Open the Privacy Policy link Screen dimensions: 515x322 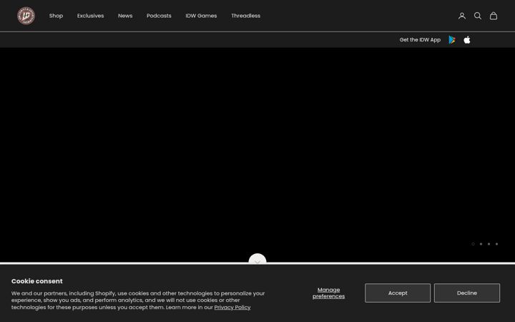point(232,307)
